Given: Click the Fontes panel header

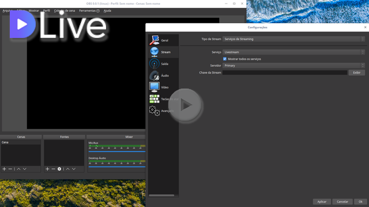Looking at the screenshot, I should pos(64,137).
